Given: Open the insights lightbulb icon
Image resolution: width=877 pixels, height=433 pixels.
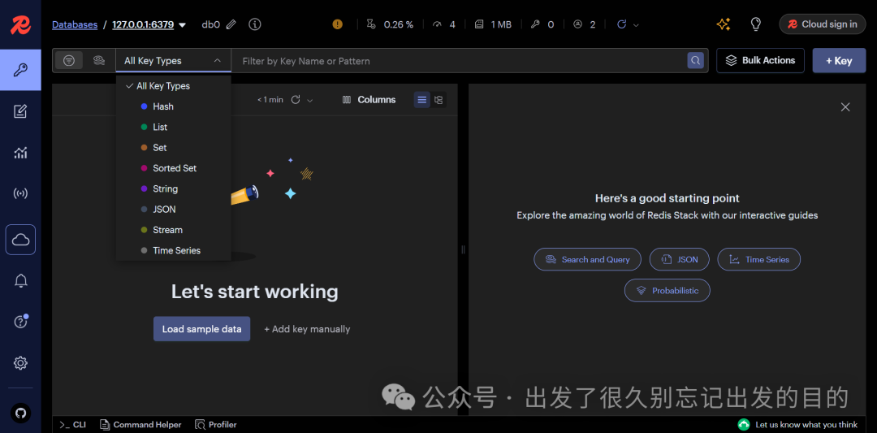Looking at the screenshot, I should 756,24.
